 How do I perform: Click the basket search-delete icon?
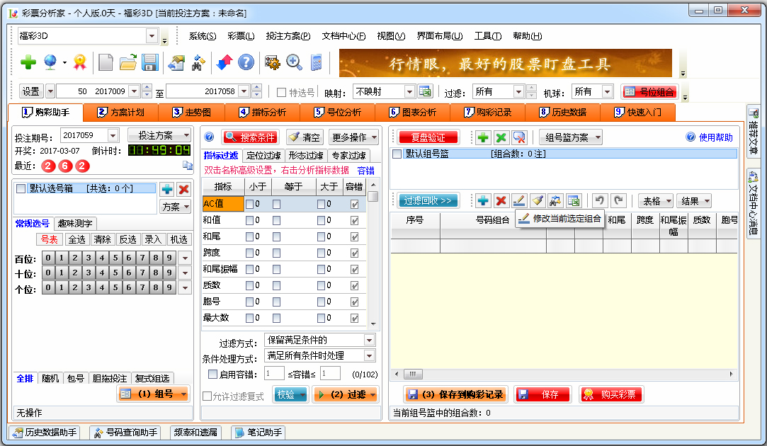[x=519, y=137]
